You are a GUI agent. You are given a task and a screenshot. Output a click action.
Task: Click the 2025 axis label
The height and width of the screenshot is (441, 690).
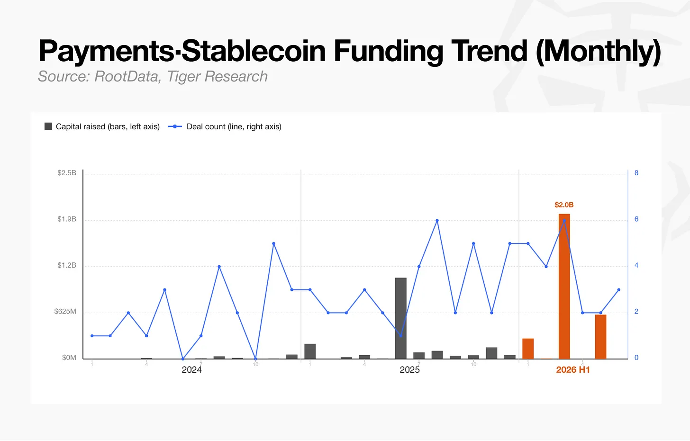tap(409, 370)
